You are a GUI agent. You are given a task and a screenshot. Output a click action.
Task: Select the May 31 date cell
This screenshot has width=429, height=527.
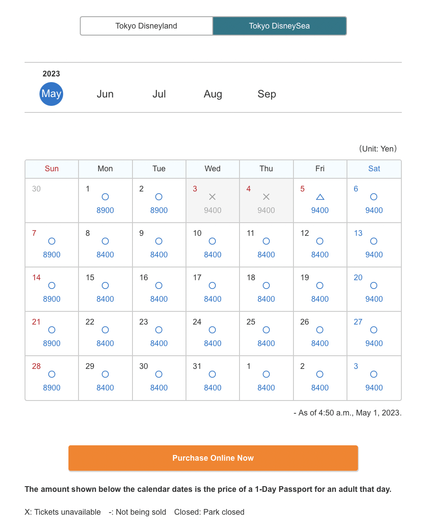coord(213,378)
